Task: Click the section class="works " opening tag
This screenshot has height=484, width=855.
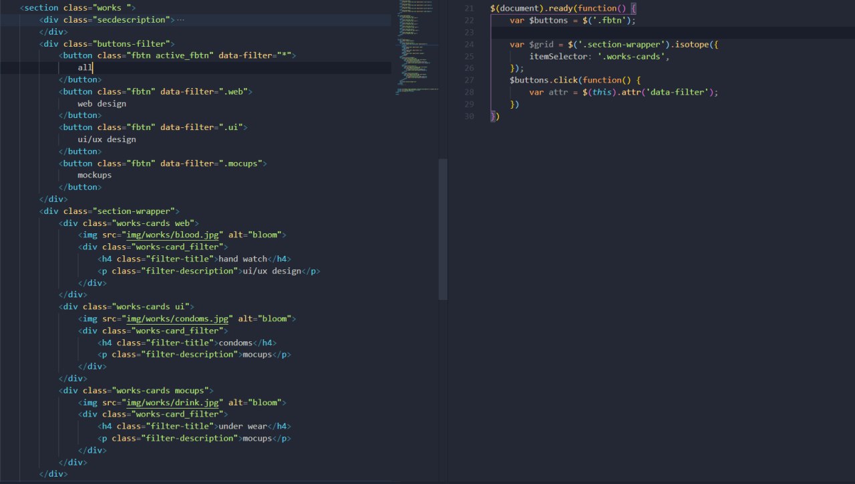Action: pyautogui.click(x=78, y=8)
